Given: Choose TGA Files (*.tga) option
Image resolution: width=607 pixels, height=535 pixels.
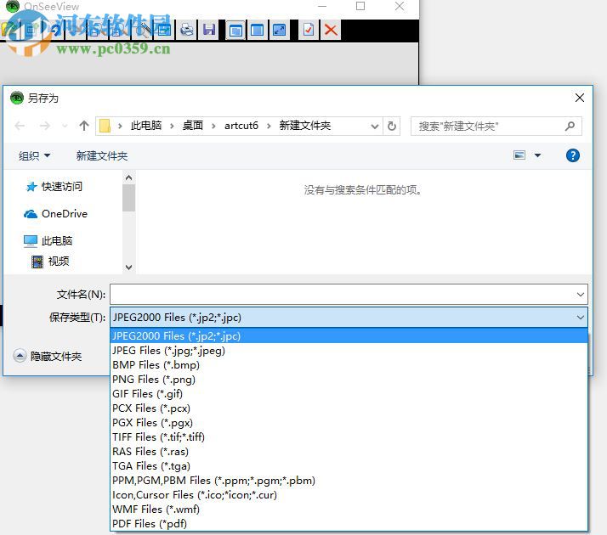Looking at the screenshot, I should pyautogui.click(x=349, y=466).
